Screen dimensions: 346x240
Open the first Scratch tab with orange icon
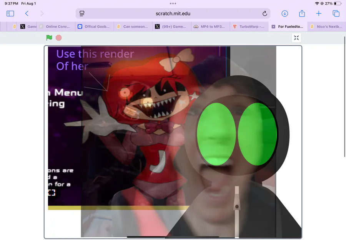(x=15, y=26)
